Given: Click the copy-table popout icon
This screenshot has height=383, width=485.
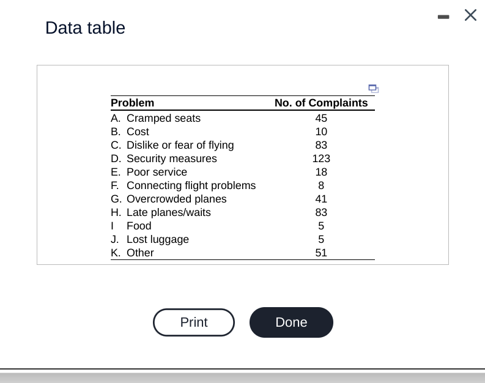Looking at the screenshot, I should (373, 89).
